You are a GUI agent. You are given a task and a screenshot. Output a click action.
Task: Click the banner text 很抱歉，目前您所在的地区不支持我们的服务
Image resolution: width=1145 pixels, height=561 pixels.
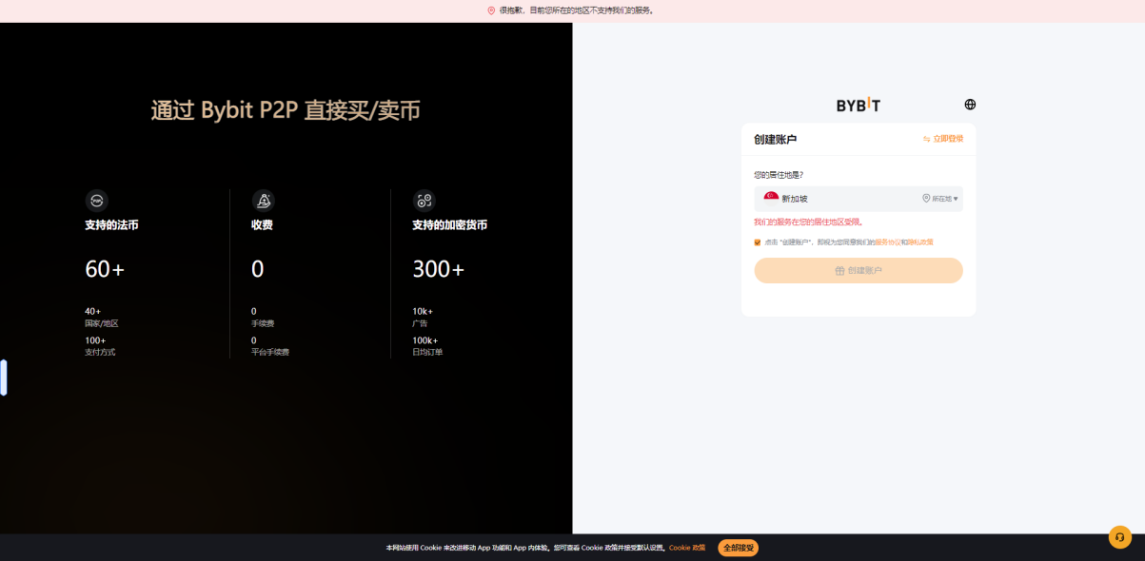pos(577,10)
